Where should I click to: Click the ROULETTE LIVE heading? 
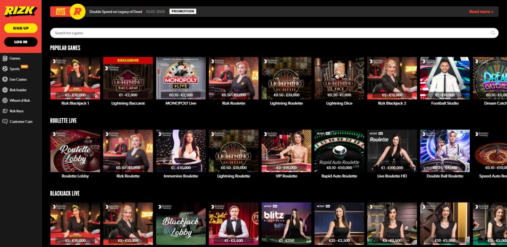63,121
